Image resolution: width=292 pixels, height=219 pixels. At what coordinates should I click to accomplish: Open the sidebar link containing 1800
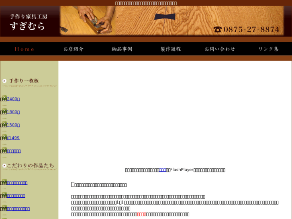point(13,112)
